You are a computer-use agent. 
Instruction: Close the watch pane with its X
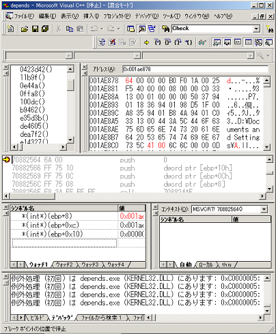pos(5,207)
